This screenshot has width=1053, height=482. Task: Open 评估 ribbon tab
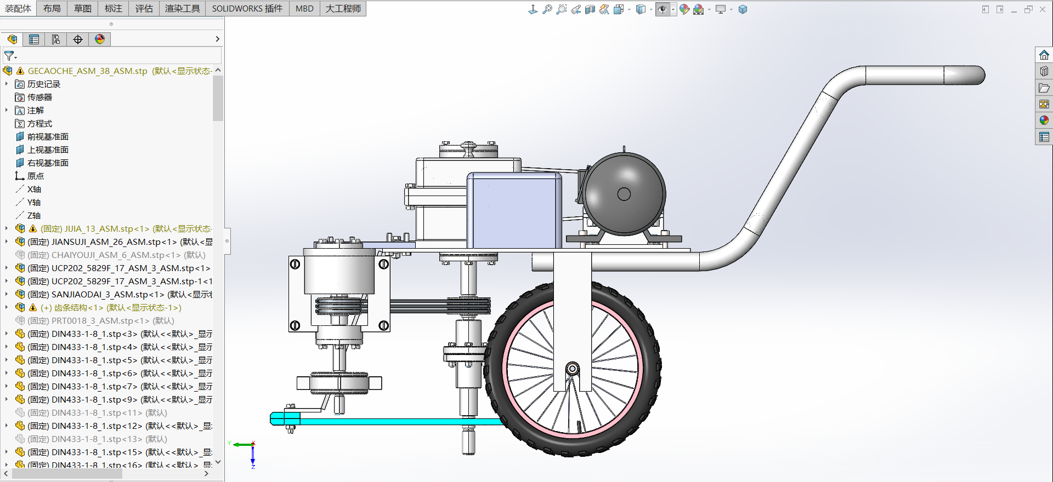144,8
